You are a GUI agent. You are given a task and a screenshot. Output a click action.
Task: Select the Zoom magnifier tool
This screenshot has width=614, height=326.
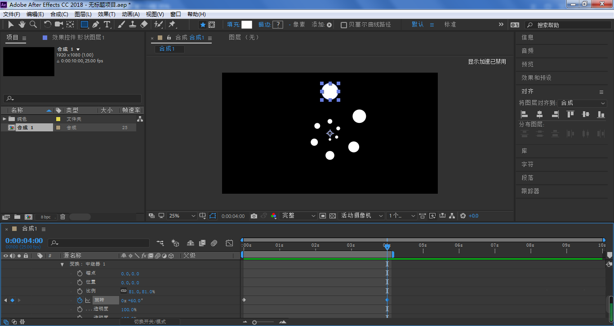[x=33, y=25]
